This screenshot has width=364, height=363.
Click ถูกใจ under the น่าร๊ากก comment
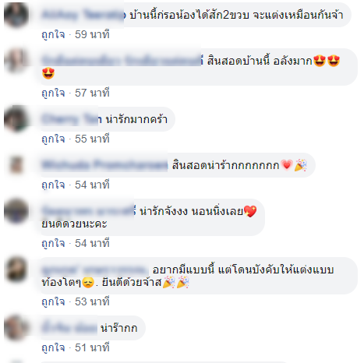[x=53, y=347]
